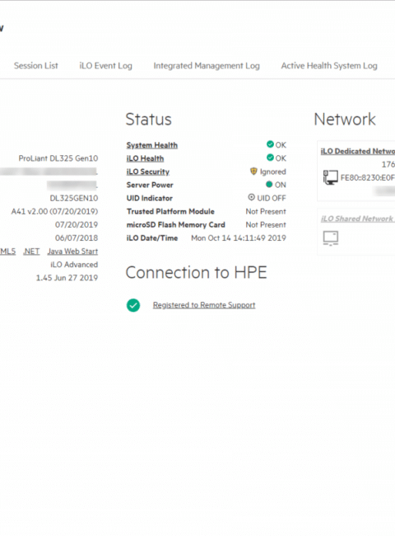Open the Session List tab

pos(36,66)
